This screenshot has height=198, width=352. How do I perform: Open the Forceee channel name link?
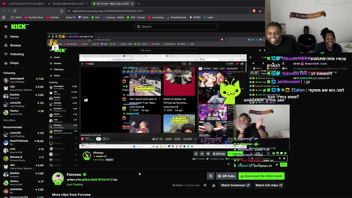[x=74, y=175]
